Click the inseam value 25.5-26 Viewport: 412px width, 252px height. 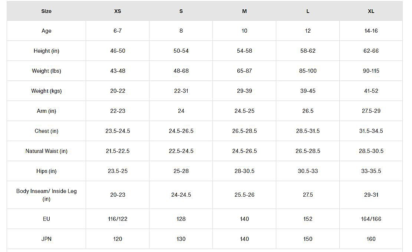pos(244,195)
